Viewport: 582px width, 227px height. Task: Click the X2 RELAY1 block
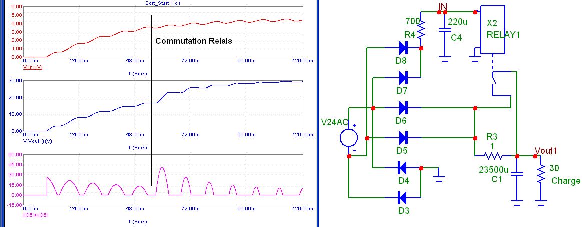pyautogui.click(x=493, y=29)
